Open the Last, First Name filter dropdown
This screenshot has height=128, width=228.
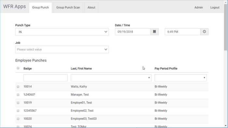click(111, 78)
